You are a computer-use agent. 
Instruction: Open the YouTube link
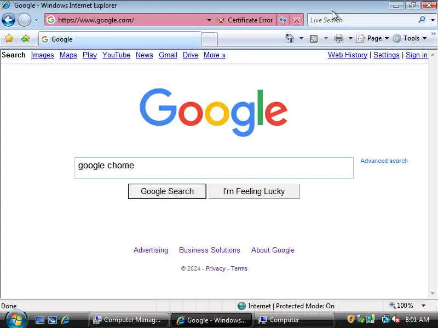tap(116, 55)
